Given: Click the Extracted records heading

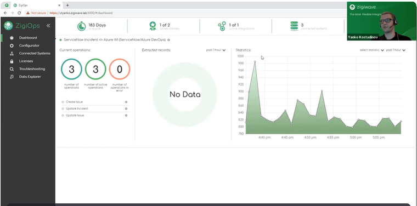Looking at the screenshot, I should point(156,50).
